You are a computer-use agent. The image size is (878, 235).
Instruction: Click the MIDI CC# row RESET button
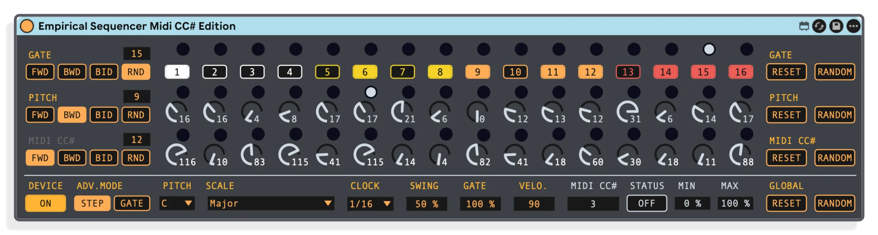click(x=786, y=158)
